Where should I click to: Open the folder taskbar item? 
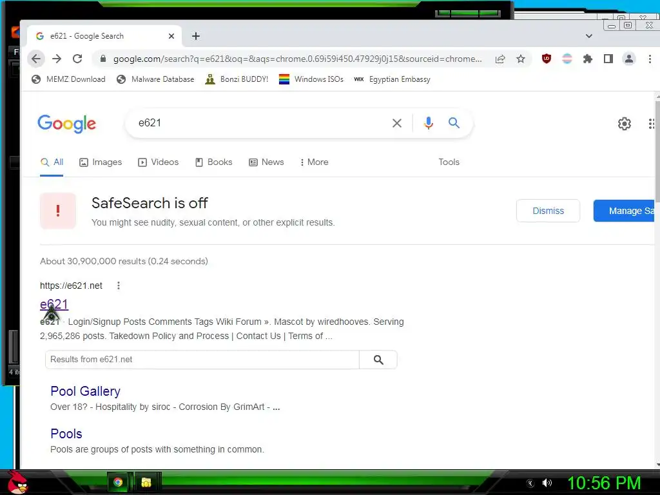tap(146, 482)
